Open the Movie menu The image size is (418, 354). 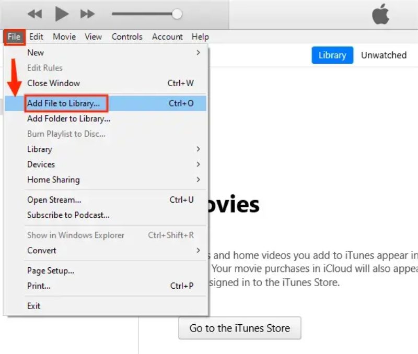tap(64, 37)
